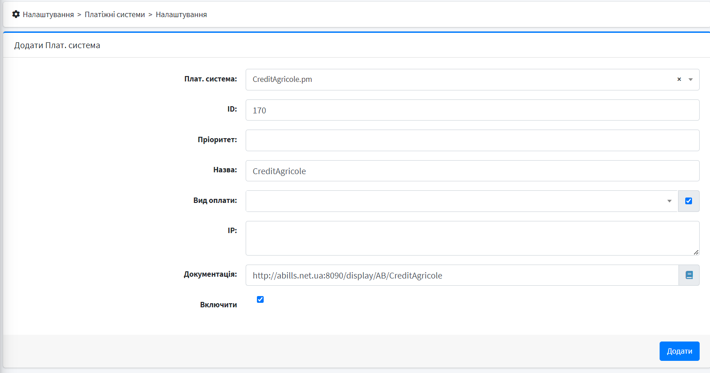
Task: Focus the ID field containing 170
Action: [x=472, y=110]
